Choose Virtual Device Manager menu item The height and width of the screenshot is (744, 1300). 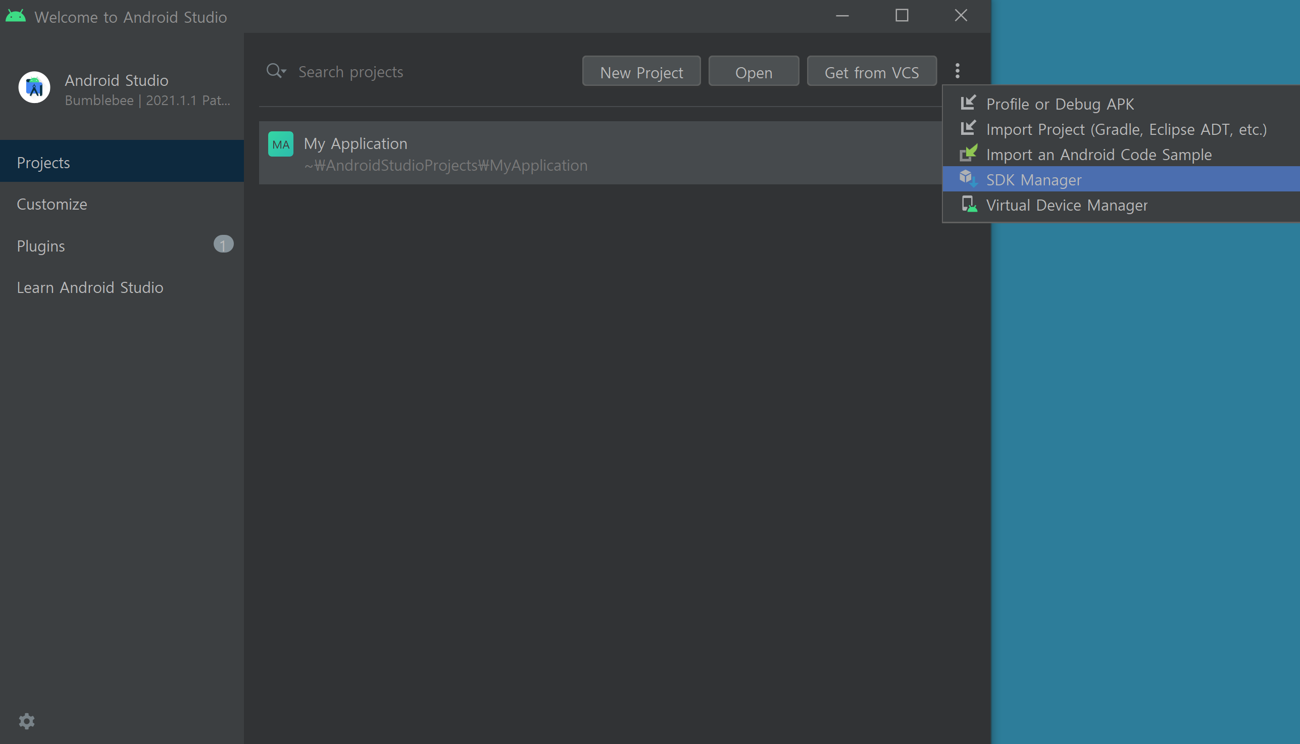coord(1066,206)
